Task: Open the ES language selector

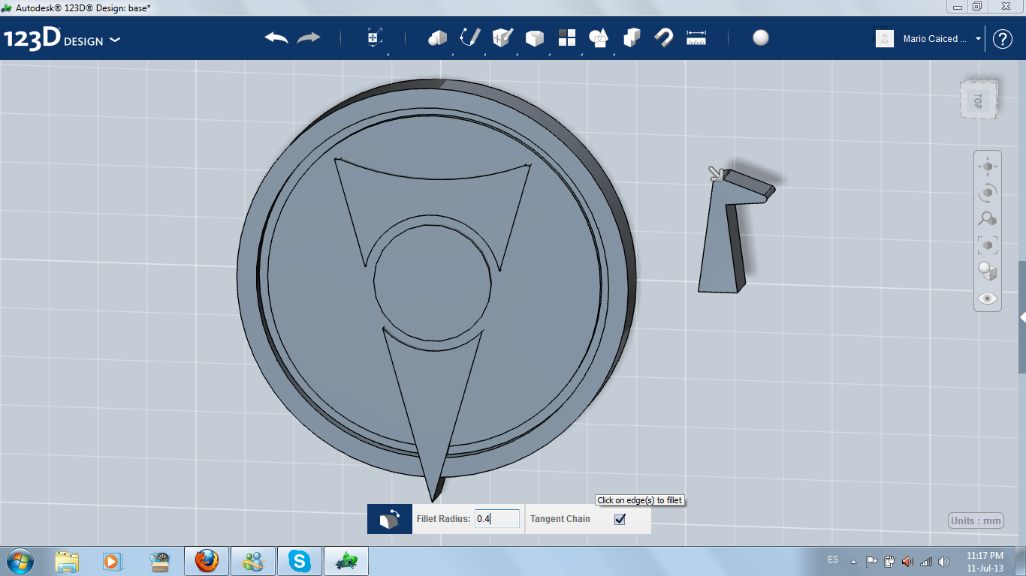Action: coord(833,560)
